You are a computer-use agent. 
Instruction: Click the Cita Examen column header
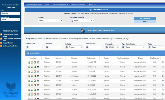pyautogui.click(x=154, y=58)
